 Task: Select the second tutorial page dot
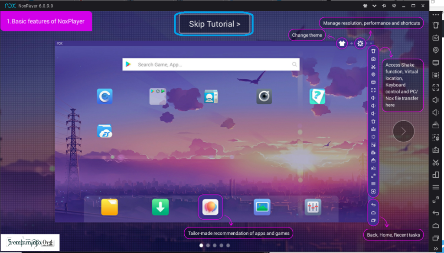point(208,245)
